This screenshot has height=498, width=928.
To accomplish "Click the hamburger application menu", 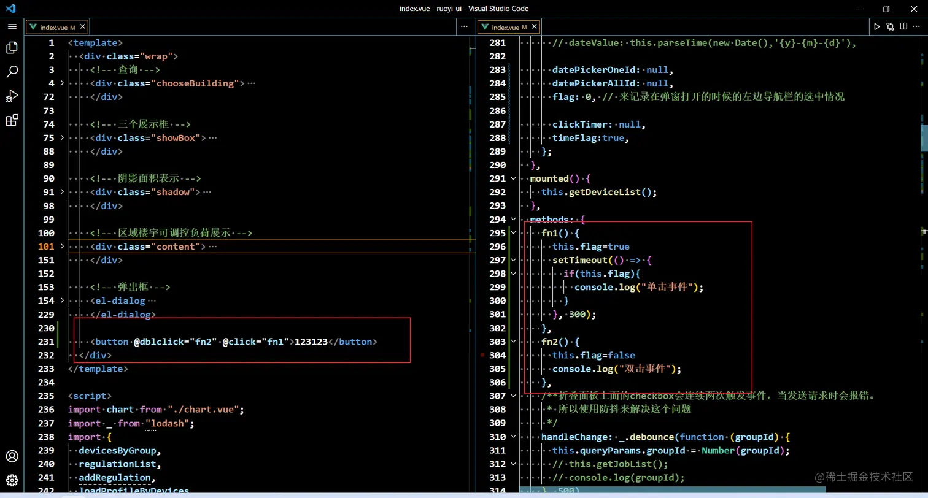I will point(12,26).
